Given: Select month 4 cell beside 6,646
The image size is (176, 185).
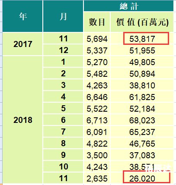Looking at the screenshot, I should click(63, 97).
